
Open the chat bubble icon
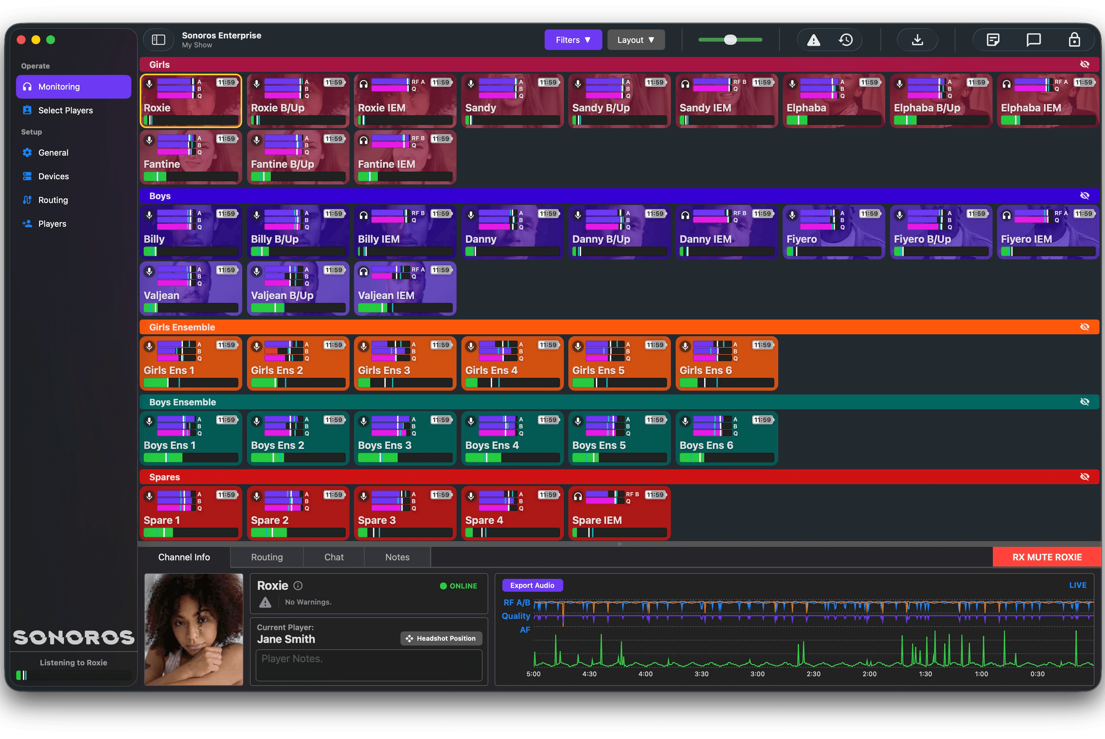tap(1033, 40)
